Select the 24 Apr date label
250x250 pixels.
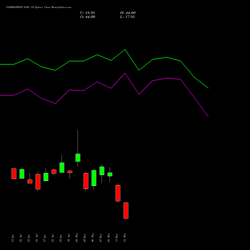coord(37,238)
